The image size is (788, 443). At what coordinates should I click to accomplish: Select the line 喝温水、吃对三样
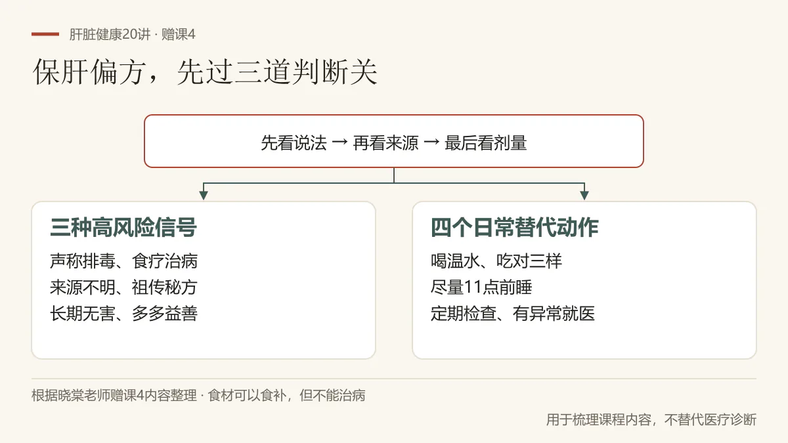(496, 261)
